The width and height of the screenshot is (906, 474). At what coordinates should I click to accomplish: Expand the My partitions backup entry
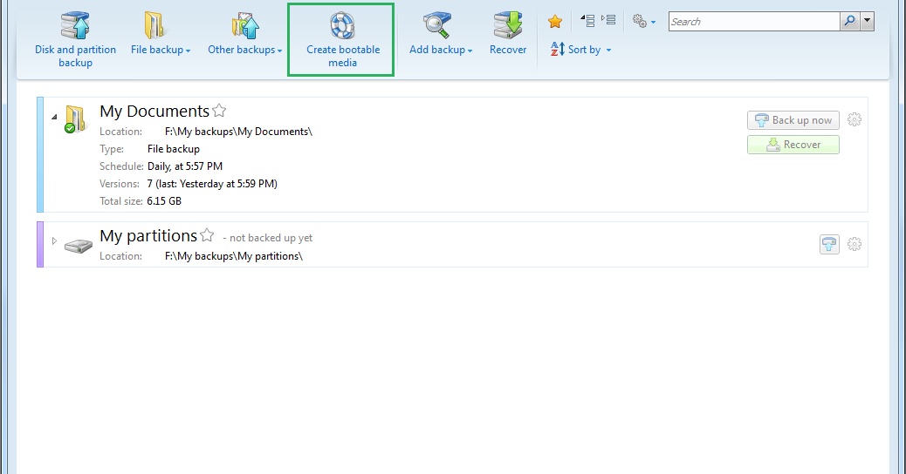pyautogui.click(x=54, y=241)
